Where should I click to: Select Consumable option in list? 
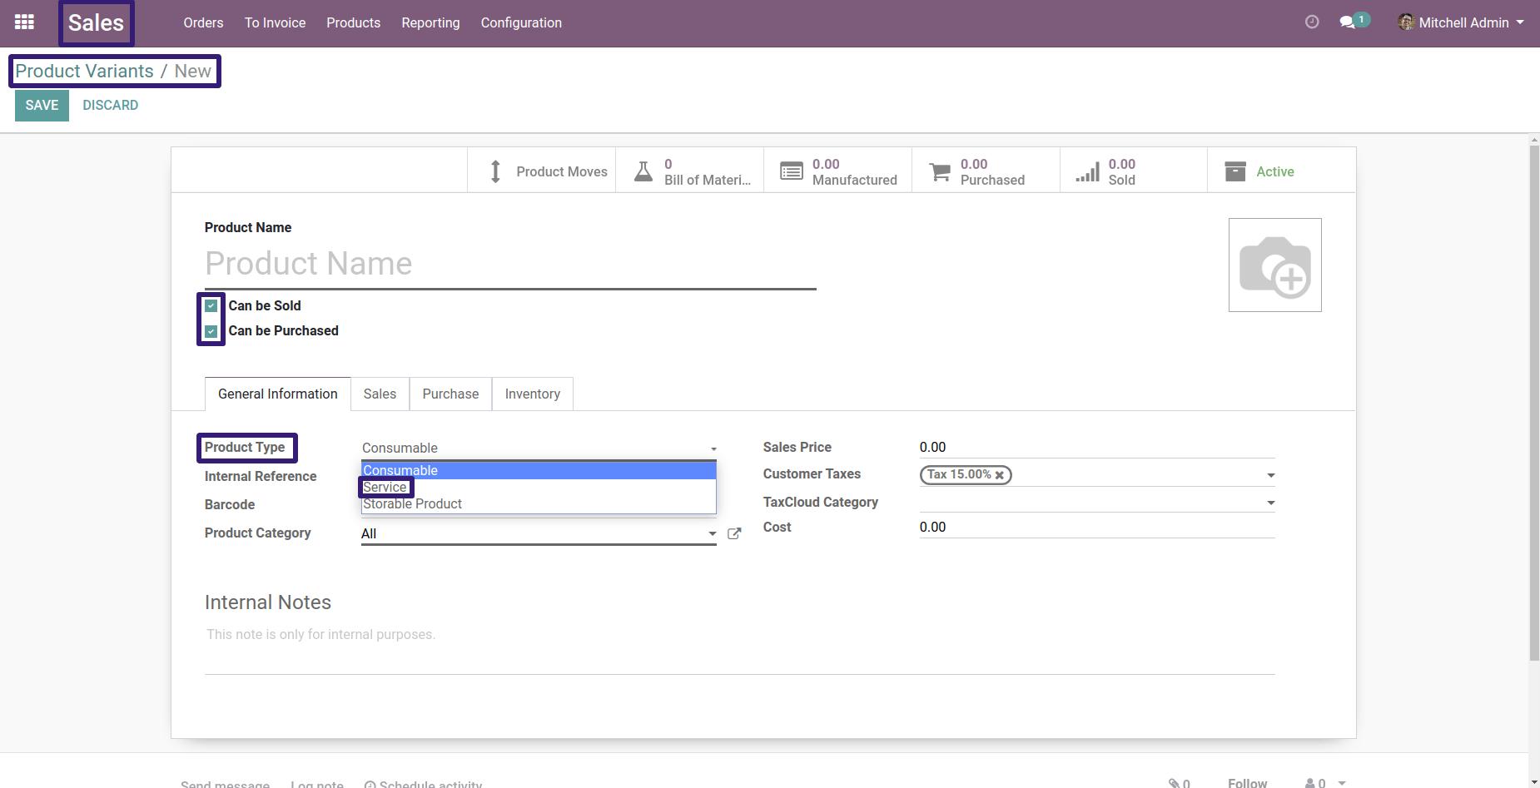point(539,470)
